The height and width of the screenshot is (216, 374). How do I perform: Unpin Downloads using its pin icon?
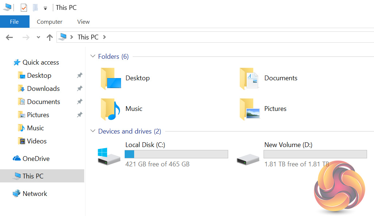click(79, 89)
